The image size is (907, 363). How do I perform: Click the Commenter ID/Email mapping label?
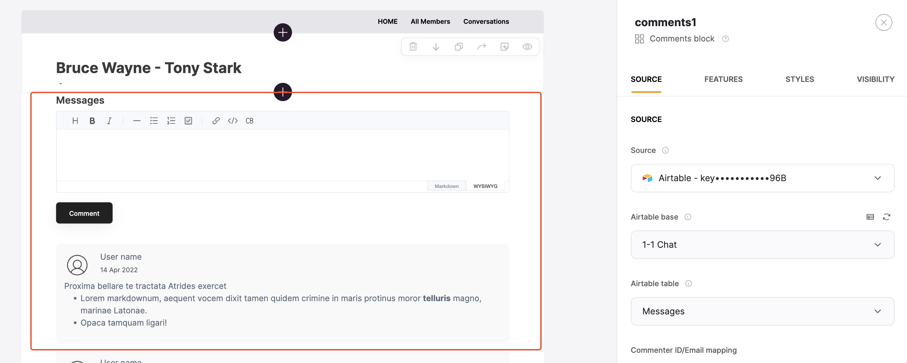coord(683,350)
